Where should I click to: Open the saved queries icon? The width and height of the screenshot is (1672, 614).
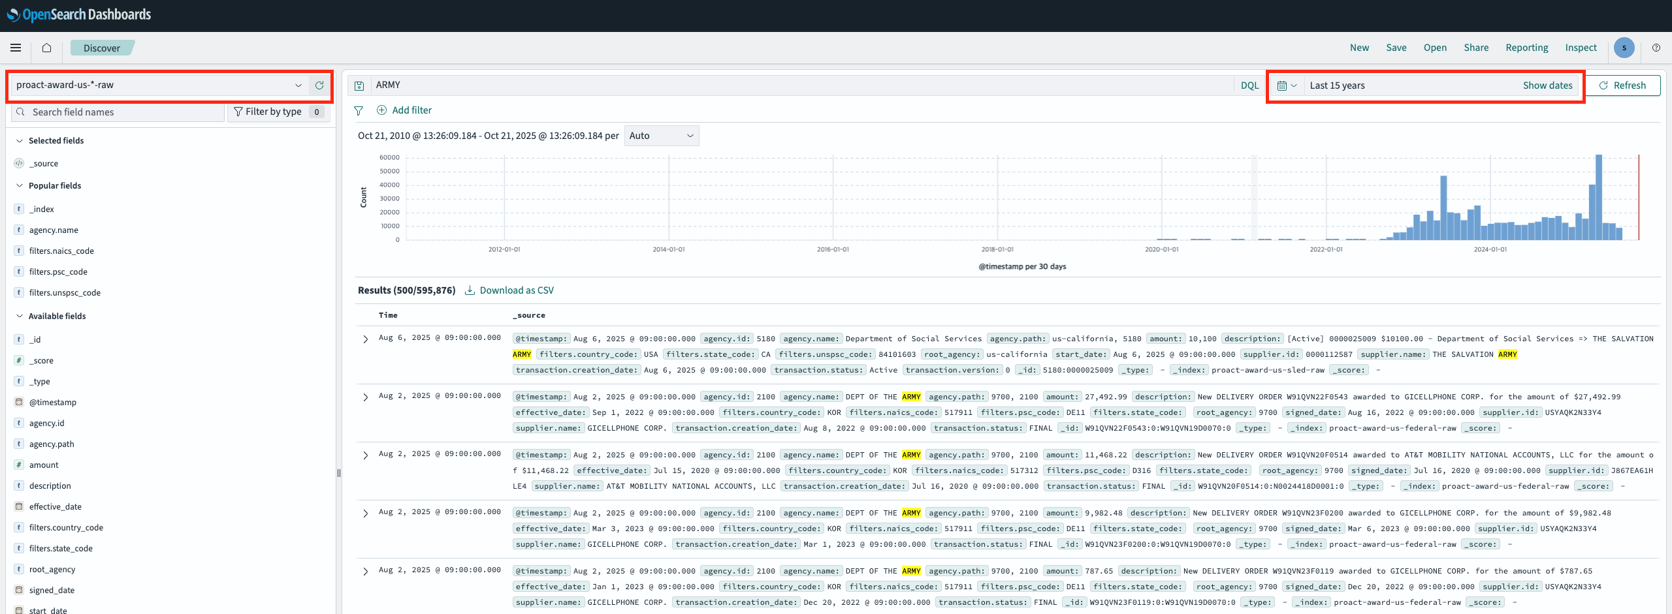pyautogui.click(x=359, y=85)
